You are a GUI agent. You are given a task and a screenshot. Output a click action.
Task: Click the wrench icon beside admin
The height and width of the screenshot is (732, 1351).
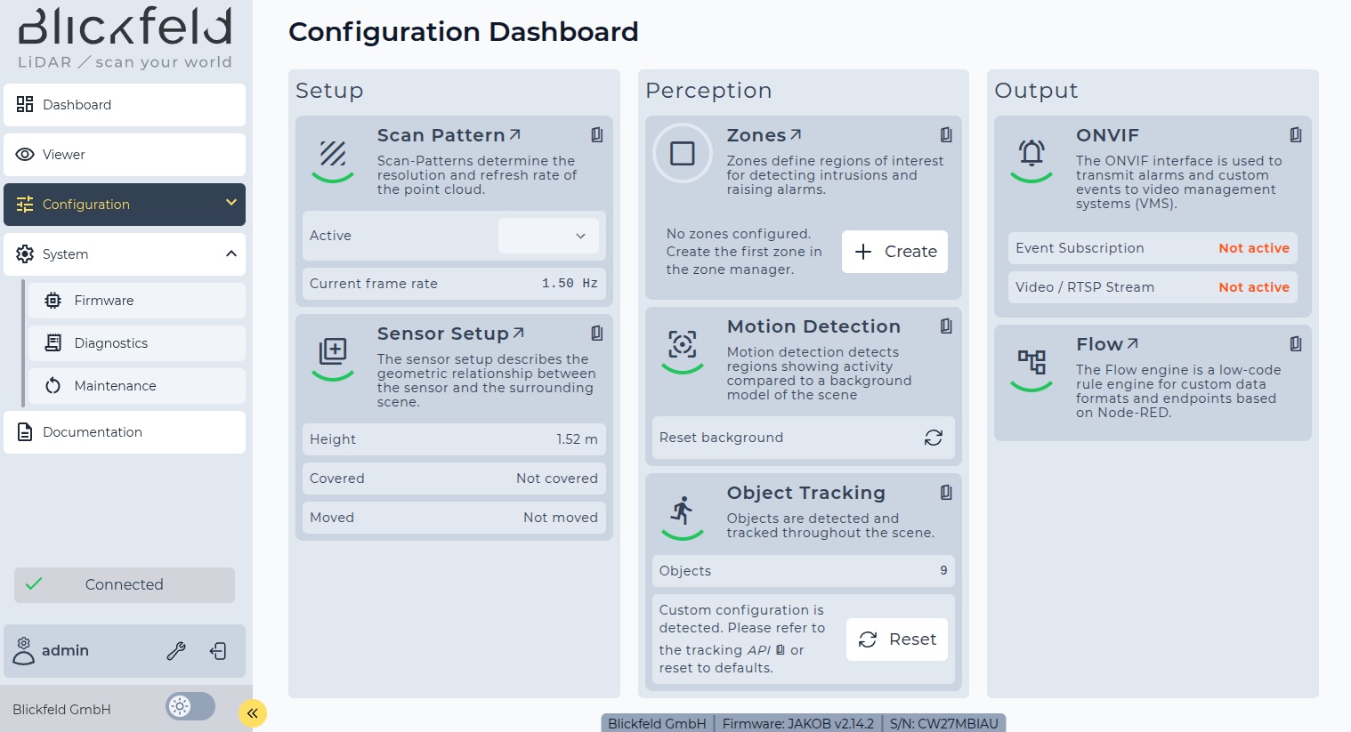tap(176, 651)
